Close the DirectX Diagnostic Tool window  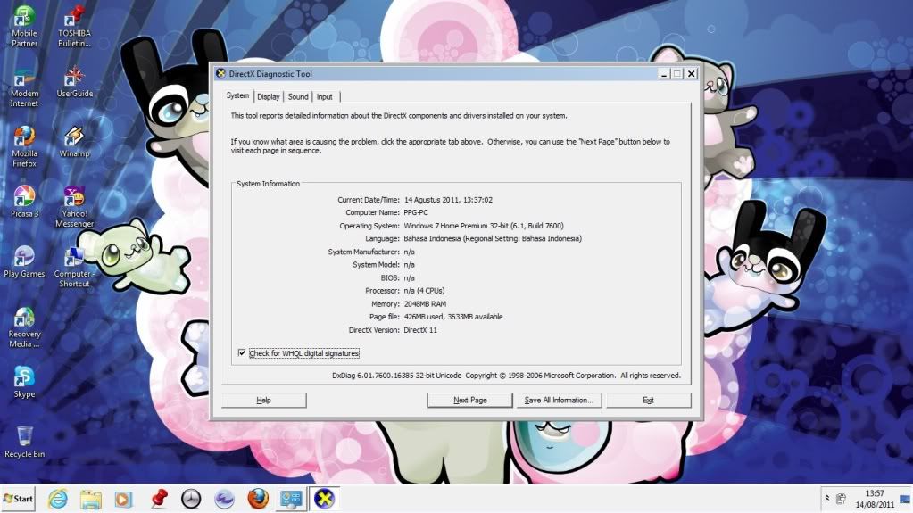point(691,73)
